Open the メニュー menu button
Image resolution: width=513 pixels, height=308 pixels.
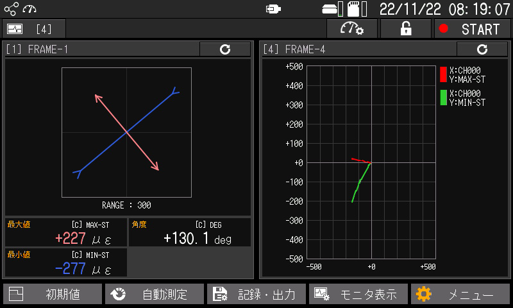[x=460, y=294]
